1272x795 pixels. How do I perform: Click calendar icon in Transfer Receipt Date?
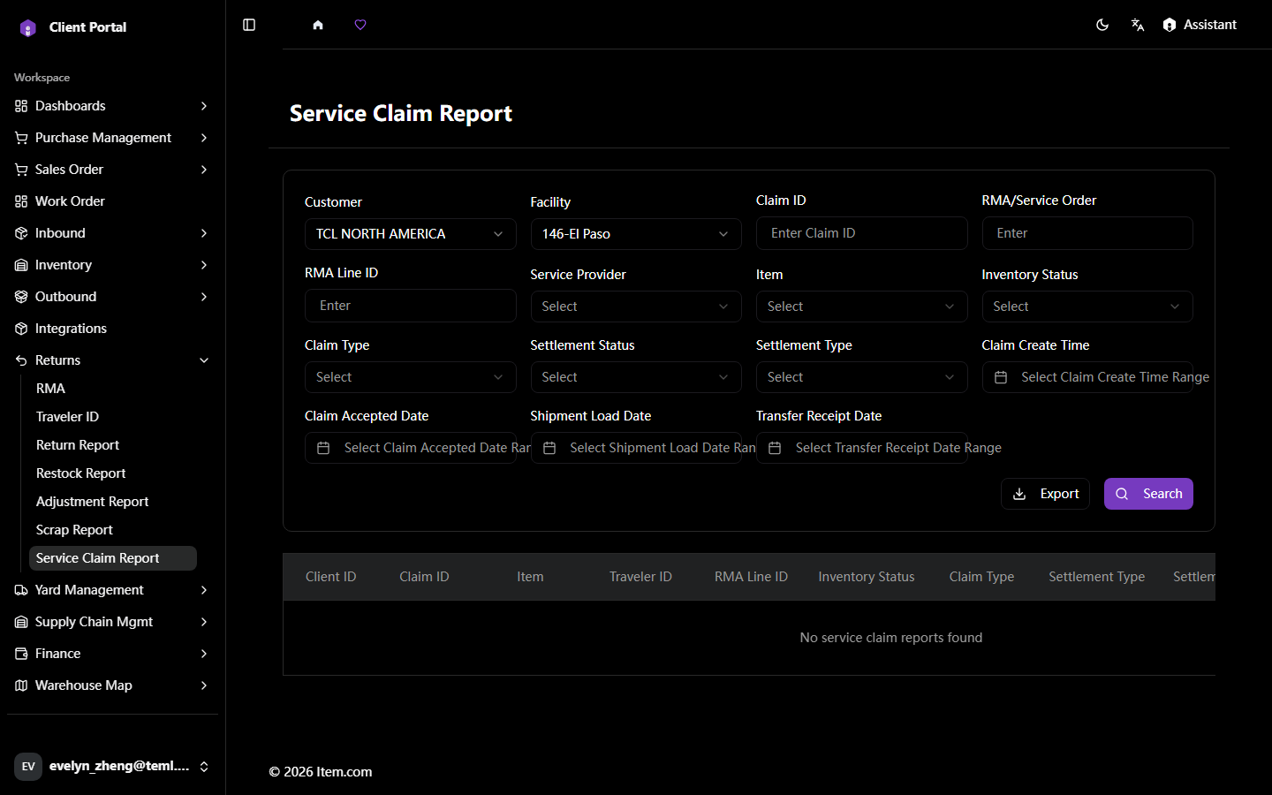click(x=775, y=448)
